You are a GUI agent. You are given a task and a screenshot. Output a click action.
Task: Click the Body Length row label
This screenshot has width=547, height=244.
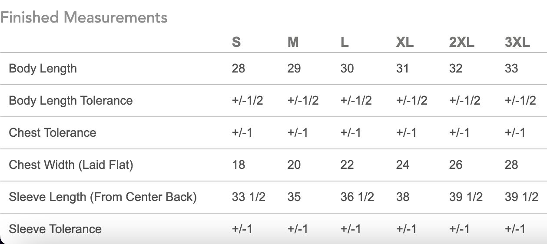[43, 69]
